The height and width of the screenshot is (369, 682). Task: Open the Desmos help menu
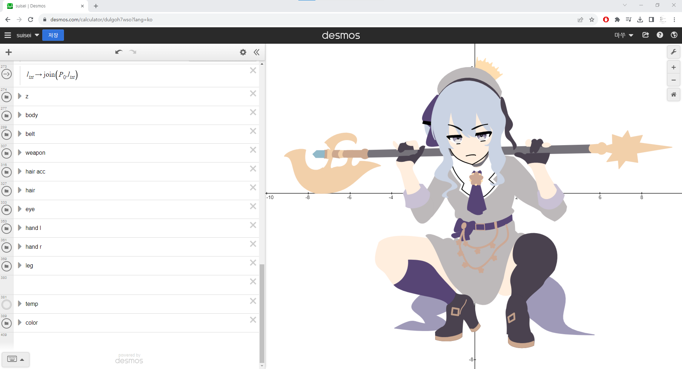pyautogui.click(x=660, y=35)
